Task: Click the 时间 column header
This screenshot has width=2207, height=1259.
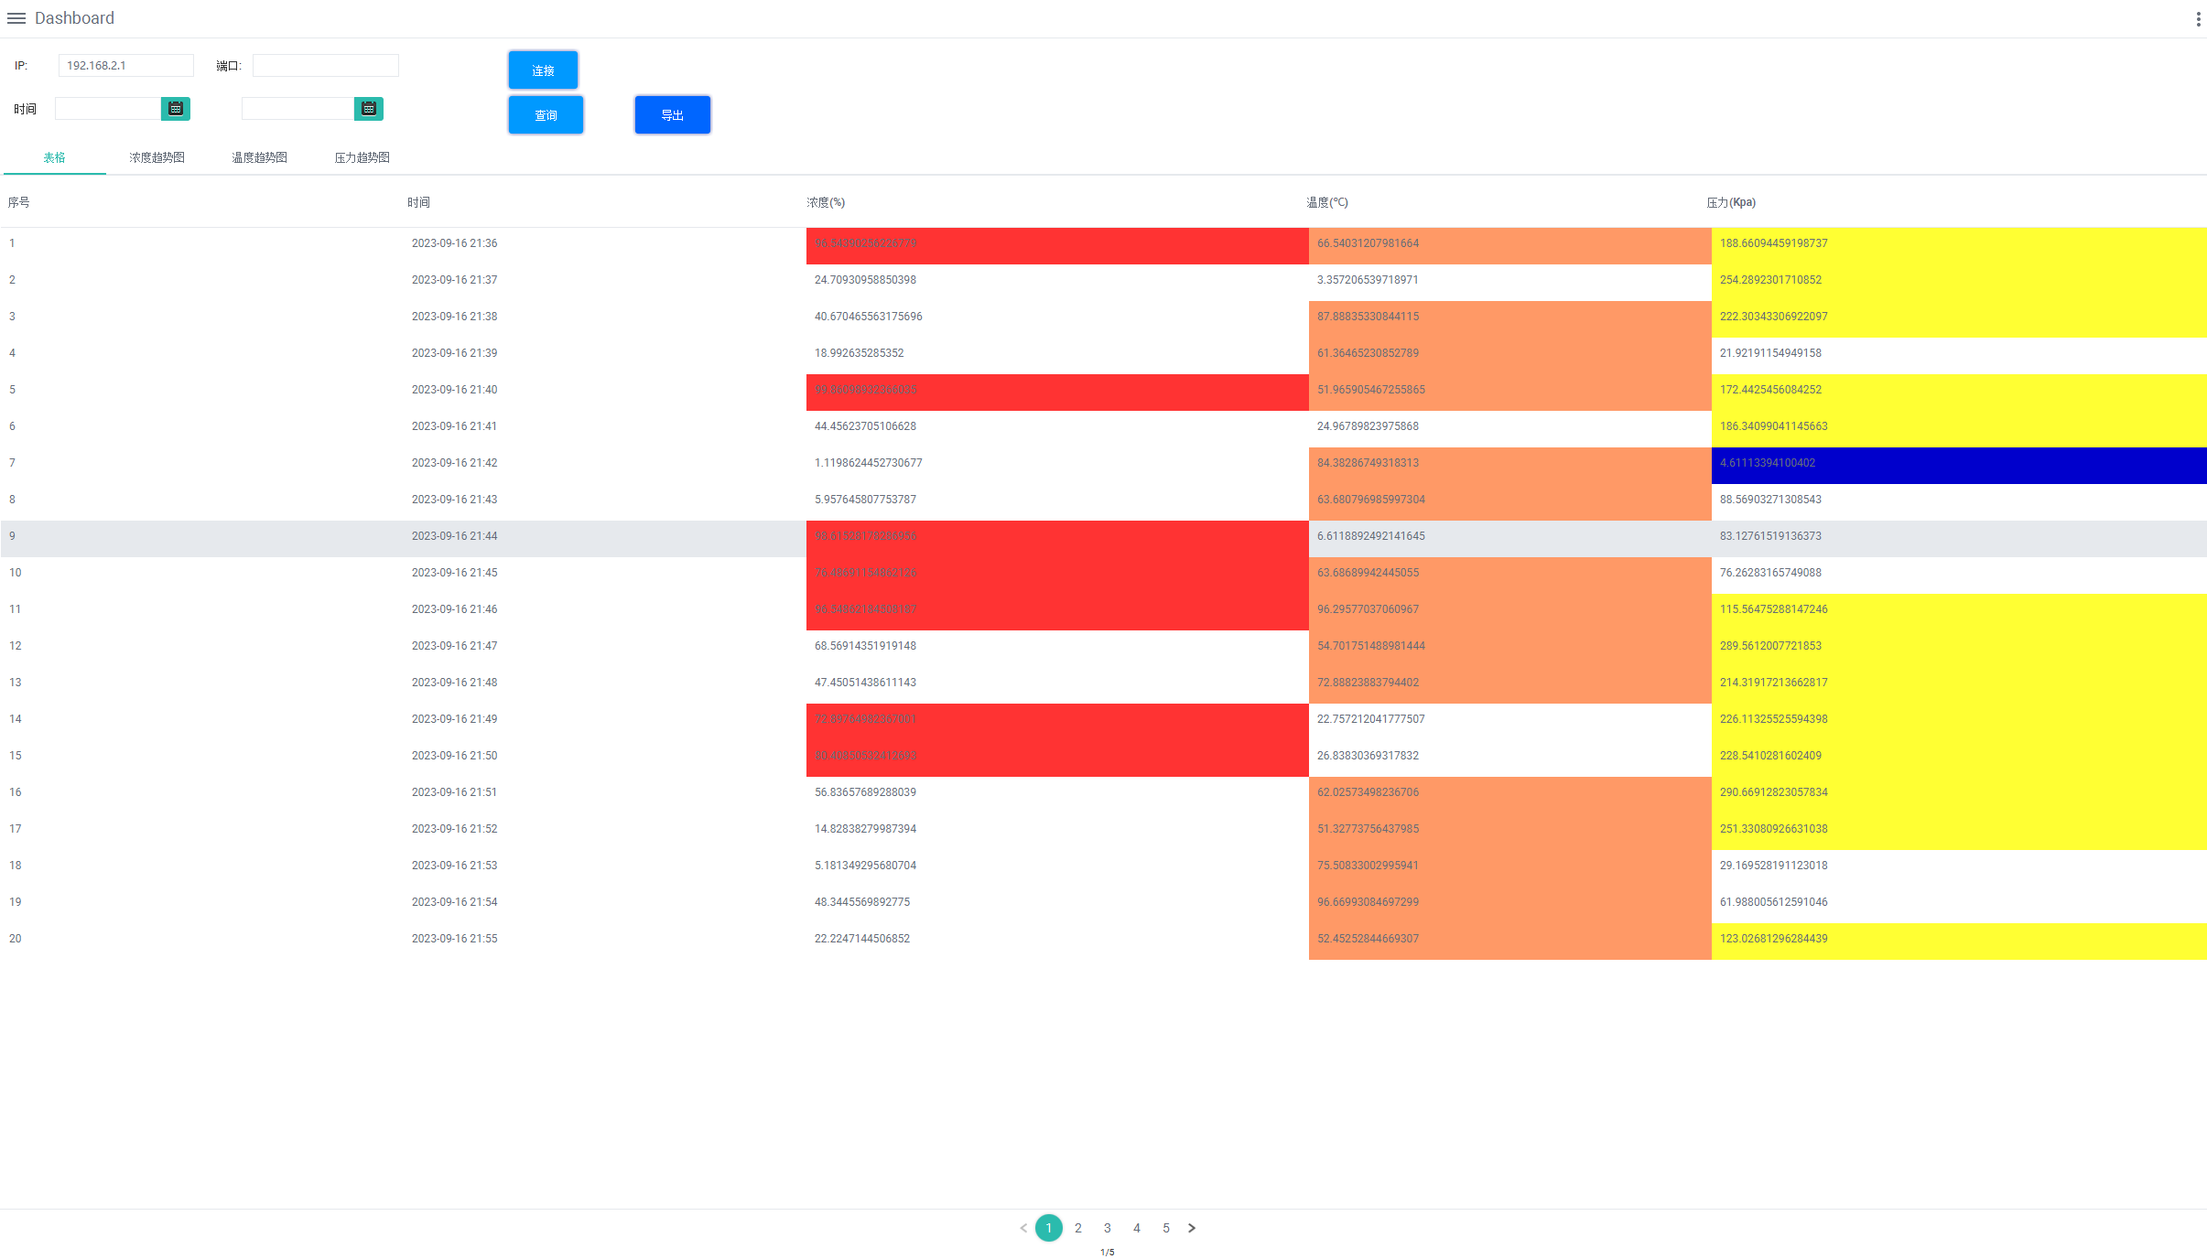Action: 419,202
